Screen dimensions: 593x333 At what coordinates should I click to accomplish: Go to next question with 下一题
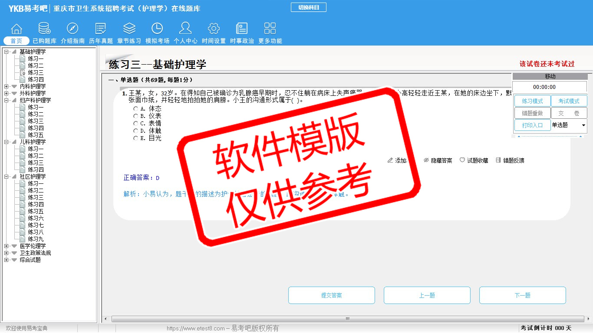(x=522, y=295)
